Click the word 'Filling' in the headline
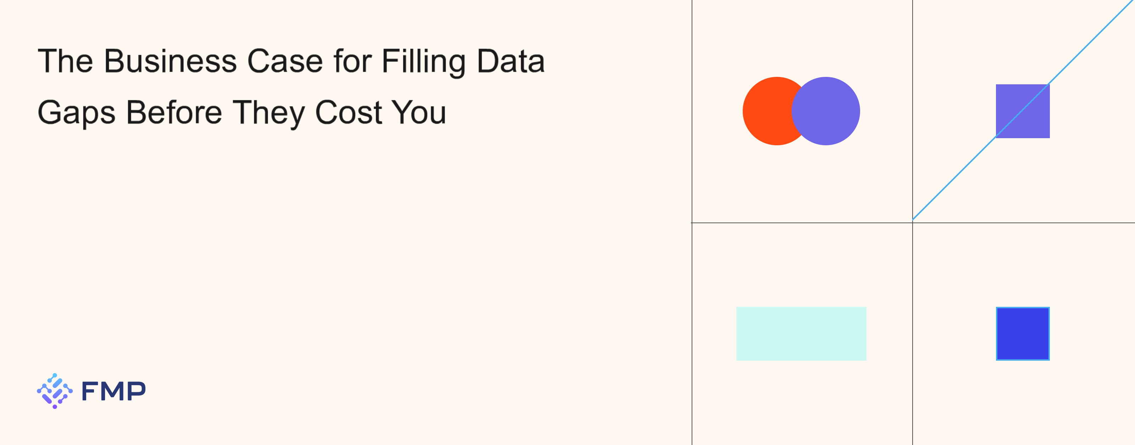 tap(423, 62)
